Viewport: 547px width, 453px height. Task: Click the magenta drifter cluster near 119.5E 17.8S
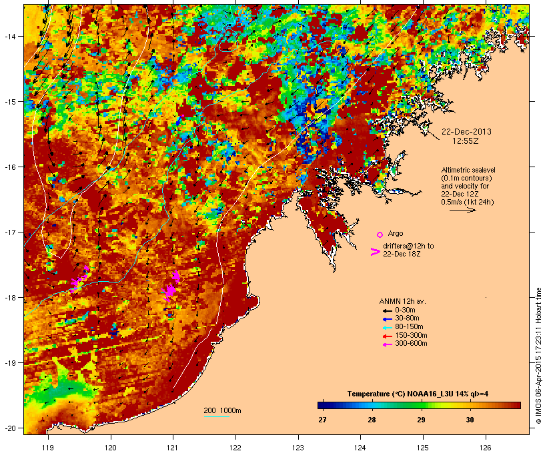click(79, 278)
